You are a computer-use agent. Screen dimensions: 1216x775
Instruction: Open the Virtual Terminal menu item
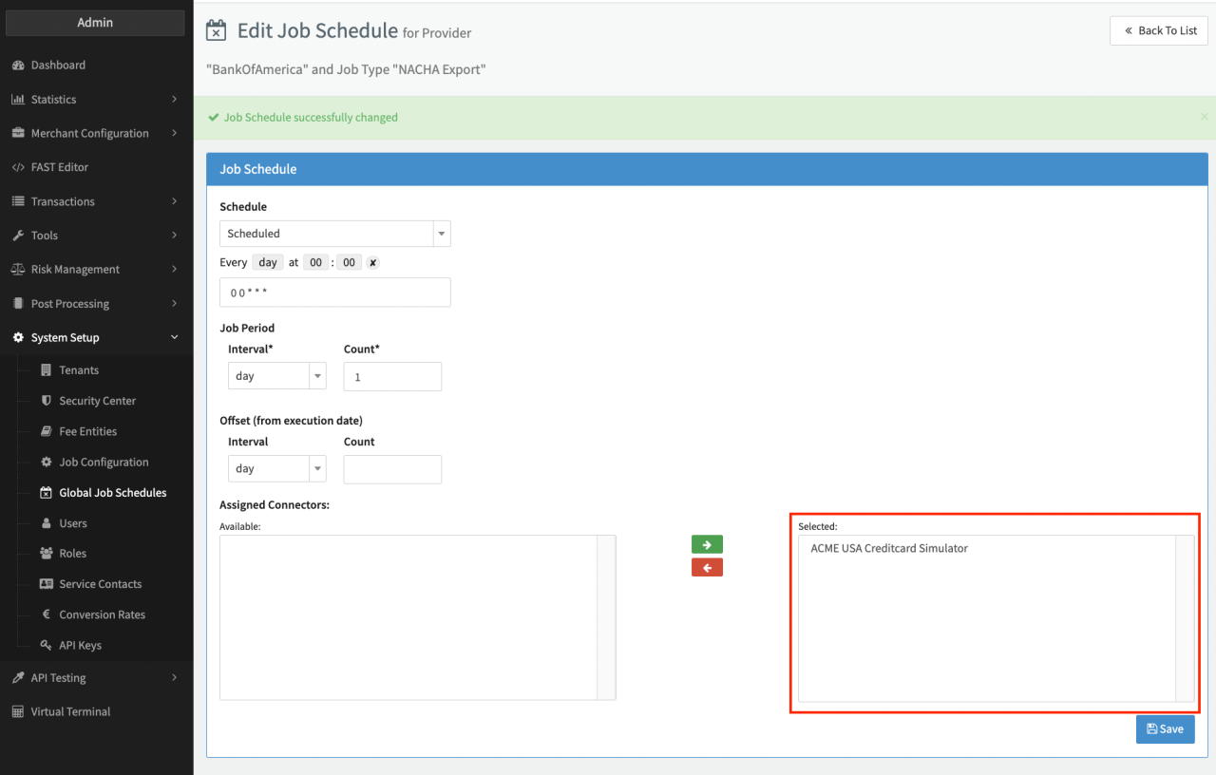(x=70, y=711)
